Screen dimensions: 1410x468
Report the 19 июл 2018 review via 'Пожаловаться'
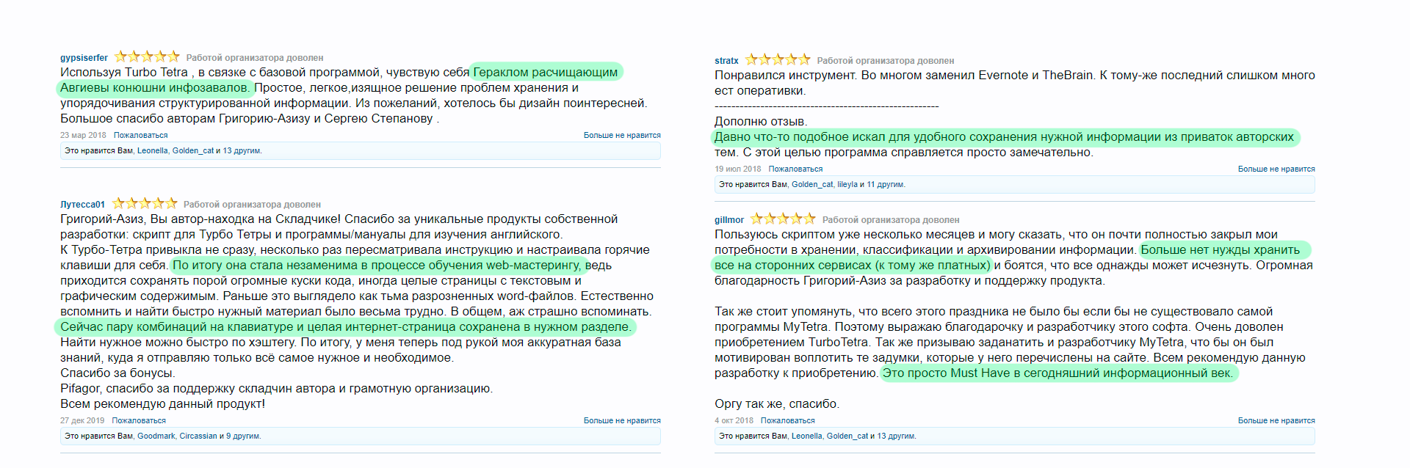(795, 169)
